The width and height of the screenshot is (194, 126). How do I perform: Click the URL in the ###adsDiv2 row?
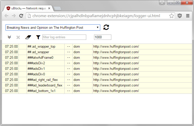click(116, 63)
